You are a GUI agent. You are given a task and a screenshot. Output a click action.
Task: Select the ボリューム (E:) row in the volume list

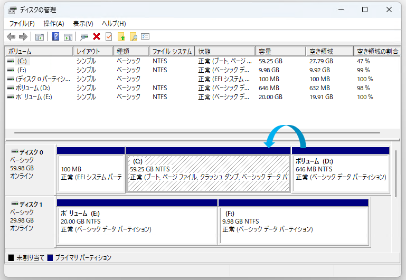pyautogui.click(x=203, y=97)
